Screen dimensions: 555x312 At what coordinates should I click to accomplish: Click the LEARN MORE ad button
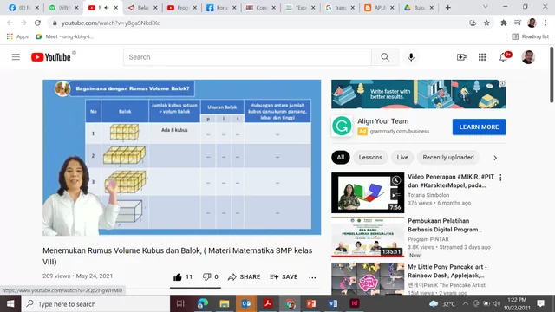pyautogui.click(x=479, y=127)
